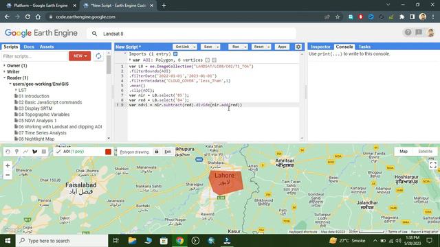
Task: Zoom out on the map
Action: [8, 175]
